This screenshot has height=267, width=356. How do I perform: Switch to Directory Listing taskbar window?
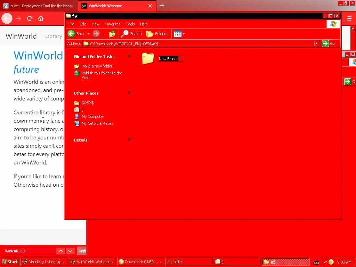click(x=44, y=262)
